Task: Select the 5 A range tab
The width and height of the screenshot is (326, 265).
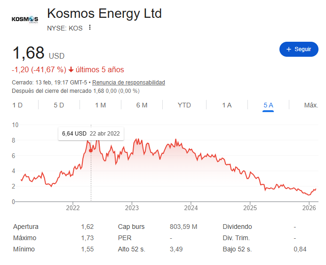Action: tap(268, 105)
